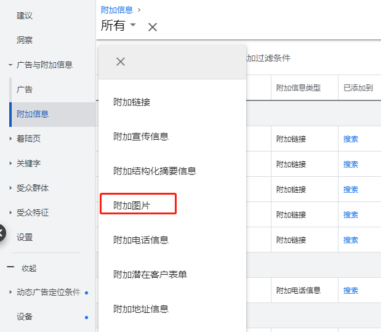Image resolution: width=381 pixels, height=332 pixels.
Task: Pick 附加结构化摘要信息 from list
Action: pyautogui.click(x=154, y=171)
